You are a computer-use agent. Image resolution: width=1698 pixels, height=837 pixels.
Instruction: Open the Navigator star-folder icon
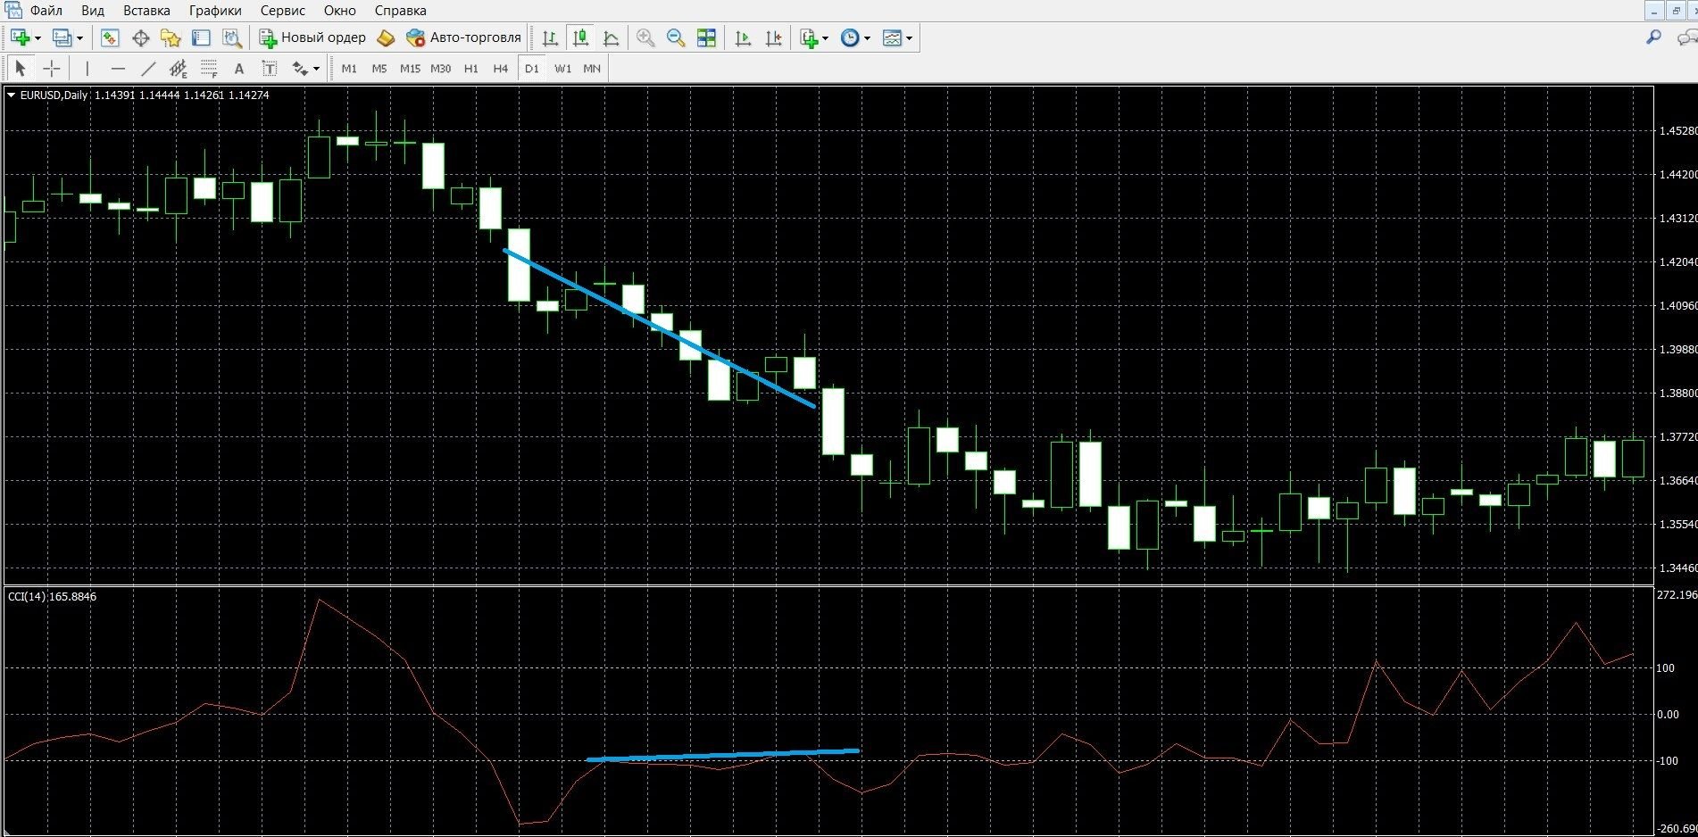[x=171, y=37]
